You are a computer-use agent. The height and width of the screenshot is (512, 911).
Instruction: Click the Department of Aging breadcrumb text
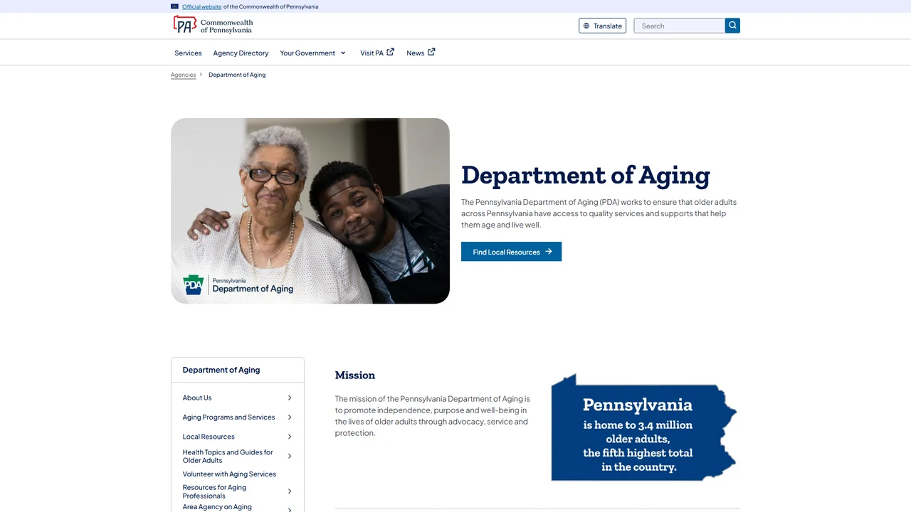(x=237, y=75)
